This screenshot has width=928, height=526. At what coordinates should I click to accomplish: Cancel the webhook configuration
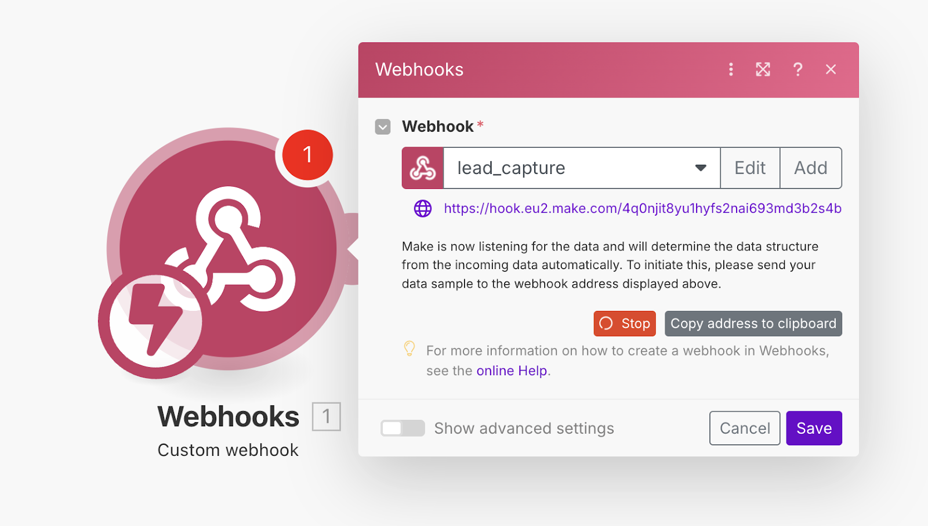coord(745,428)
